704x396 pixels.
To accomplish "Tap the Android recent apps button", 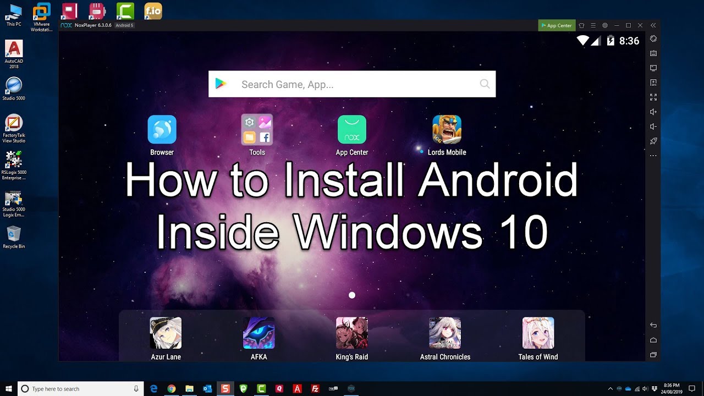I will [653, 355].
